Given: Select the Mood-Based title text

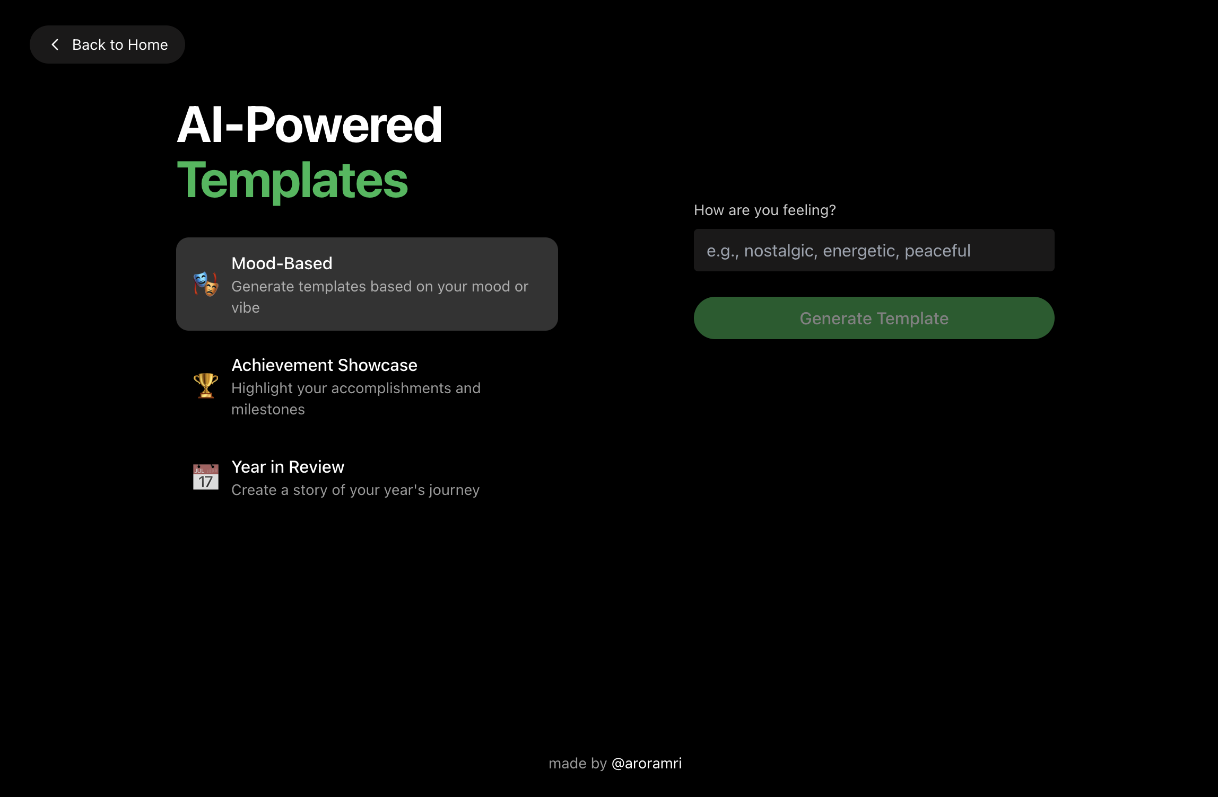Looking at the screenshot, I should 282,263.
